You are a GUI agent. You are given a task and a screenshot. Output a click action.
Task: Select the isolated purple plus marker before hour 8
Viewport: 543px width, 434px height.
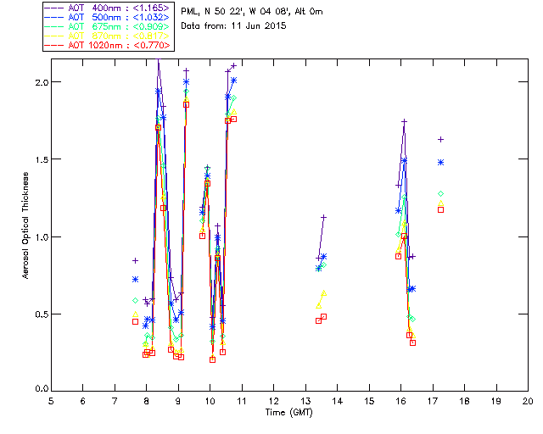point(136,260)
